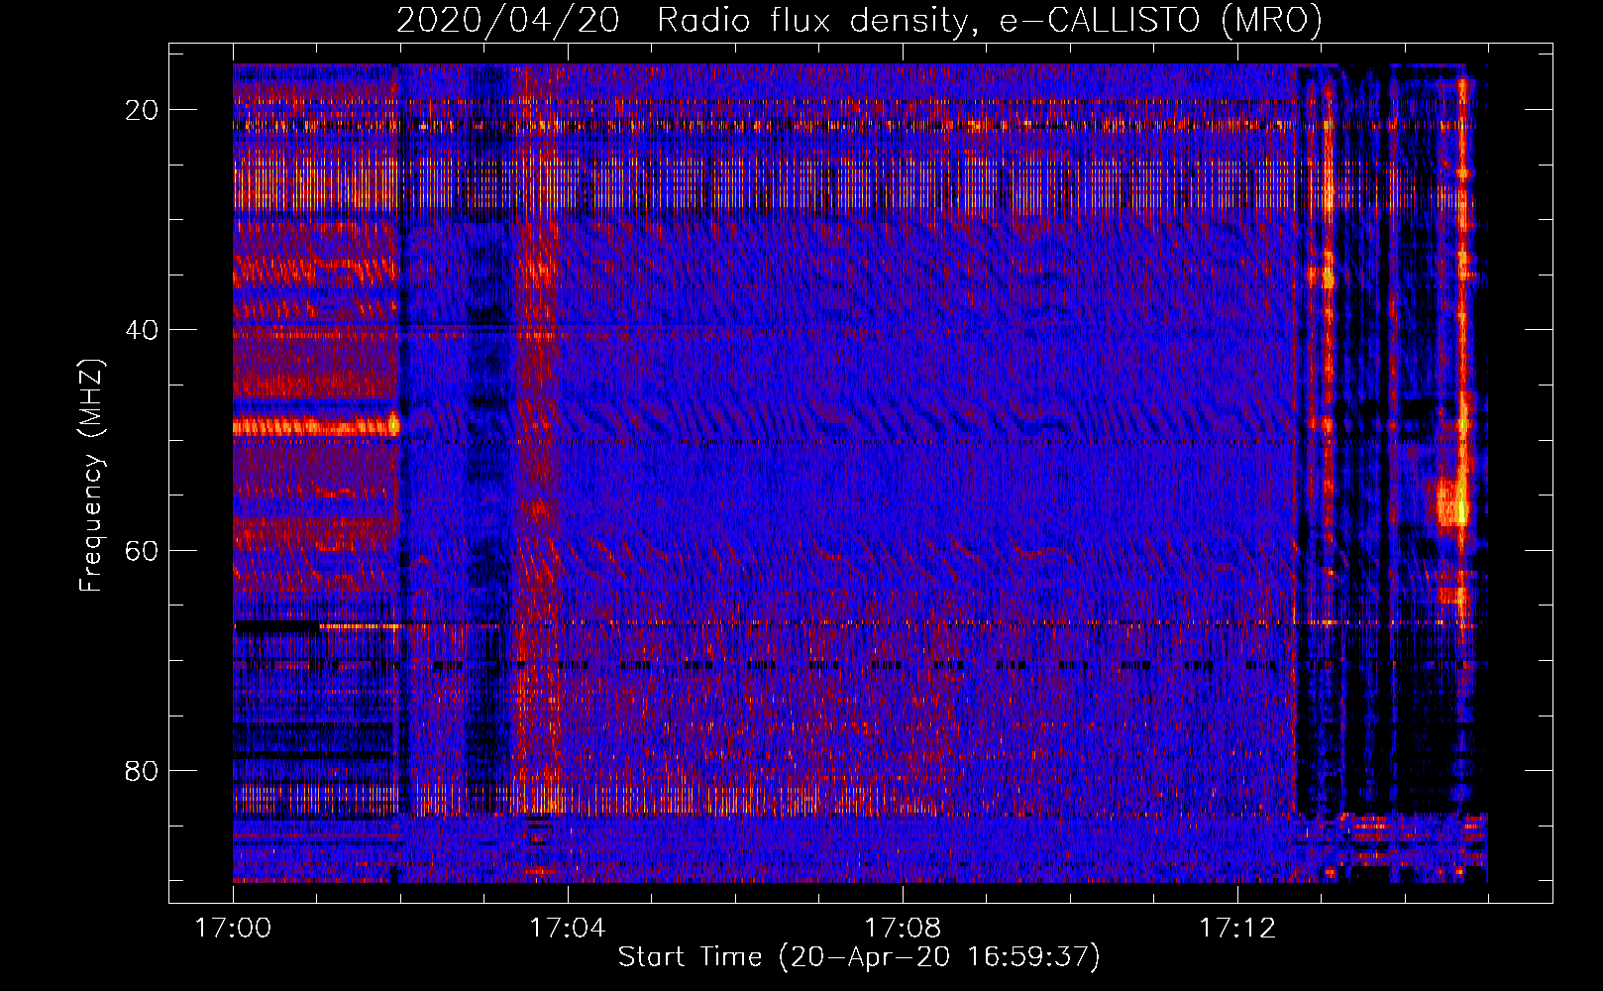The height and width of the screenshot is (991, 1603).
Task: Click the '17:04' time tick label
Action: tap(568, 929)
